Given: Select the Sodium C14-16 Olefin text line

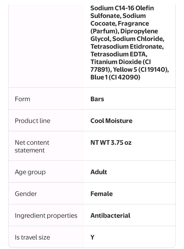Looking at the screenshot, I should pos(122,8).
